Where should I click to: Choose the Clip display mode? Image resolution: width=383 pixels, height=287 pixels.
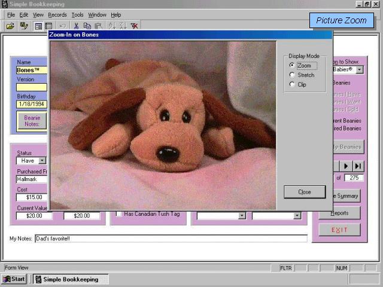point(292,84)
